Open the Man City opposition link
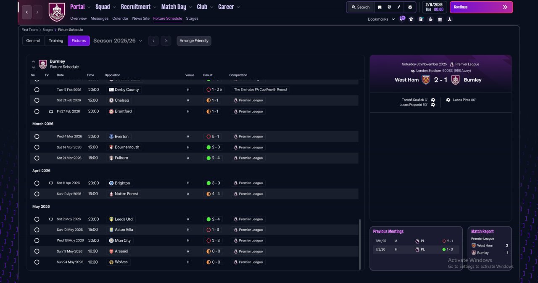The width and height of the screenshot is (538, 283). click(x=123, y=241)
